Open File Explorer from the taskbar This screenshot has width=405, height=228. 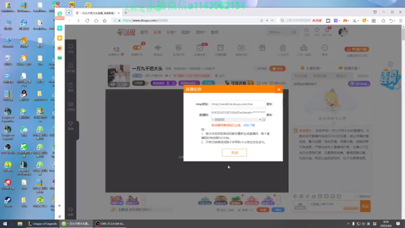(x=20, y=224)
